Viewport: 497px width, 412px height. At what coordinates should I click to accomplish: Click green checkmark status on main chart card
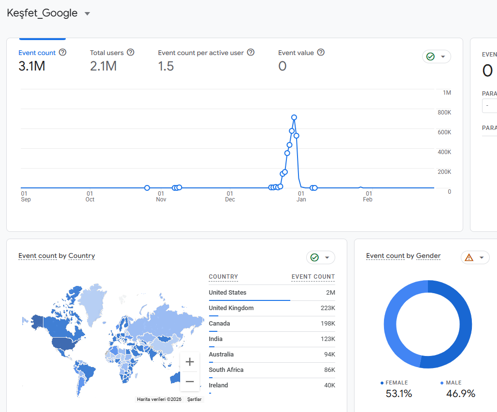(x=430, y=57)
